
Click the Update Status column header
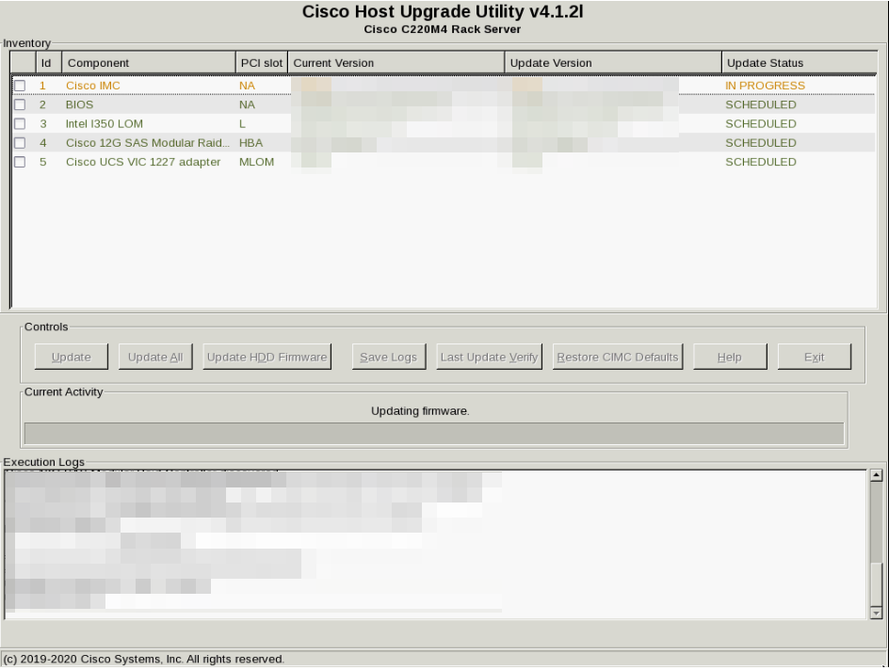click(x=800, y=63)
